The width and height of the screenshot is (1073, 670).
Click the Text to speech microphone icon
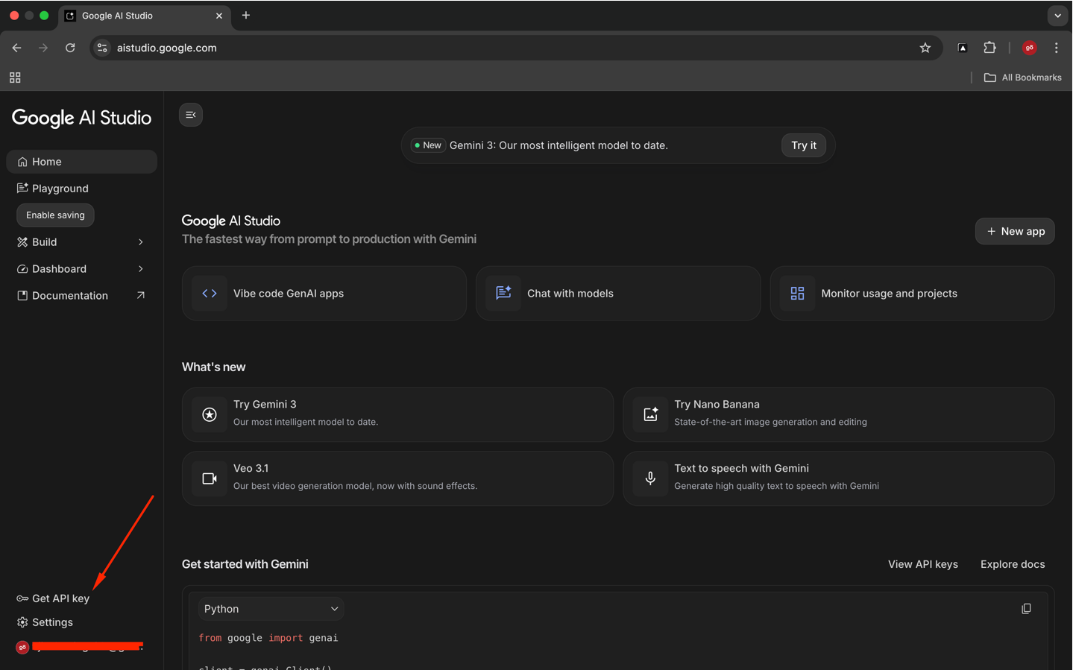650,478
